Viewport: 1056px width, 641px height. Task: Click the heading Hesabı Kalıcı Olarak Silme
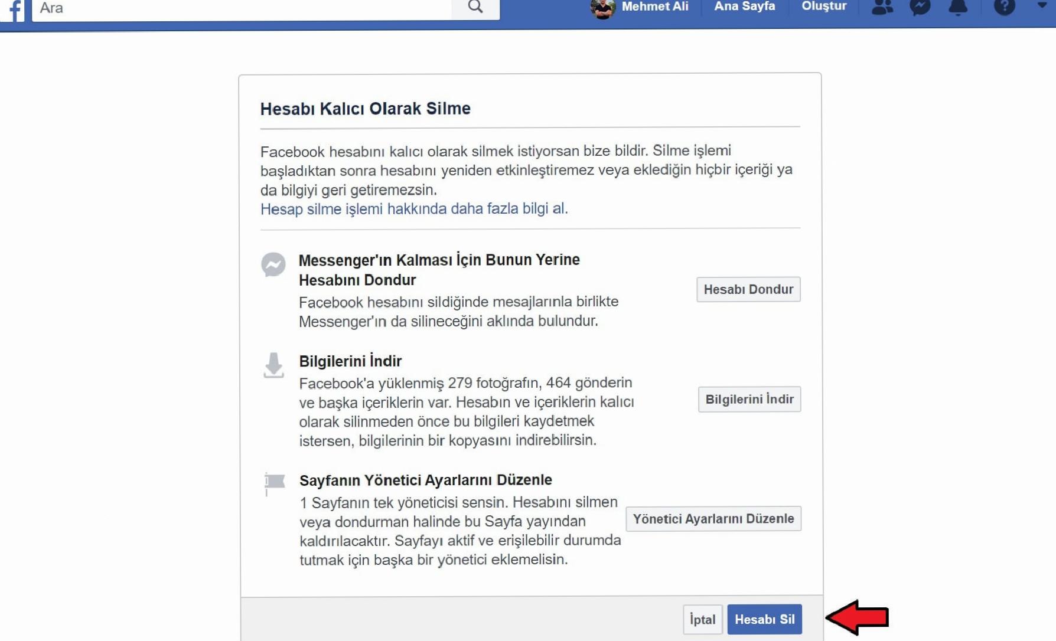click(366, 109)
